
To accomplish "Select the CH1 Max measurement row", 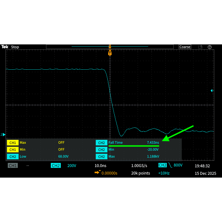I will (36, 143).
